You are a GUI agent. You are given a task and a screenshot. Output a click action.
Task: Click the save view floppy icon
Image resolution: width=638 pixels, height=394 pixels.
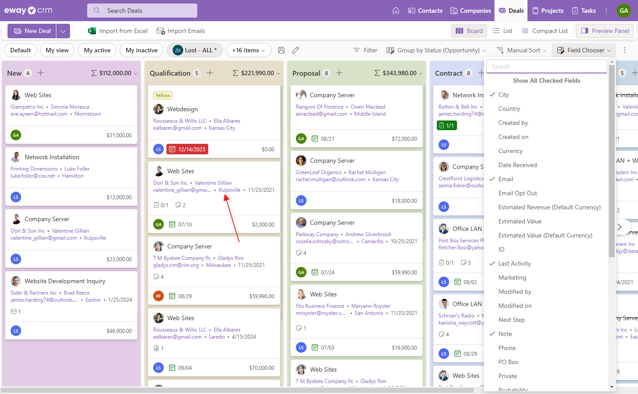click(281, 50)
